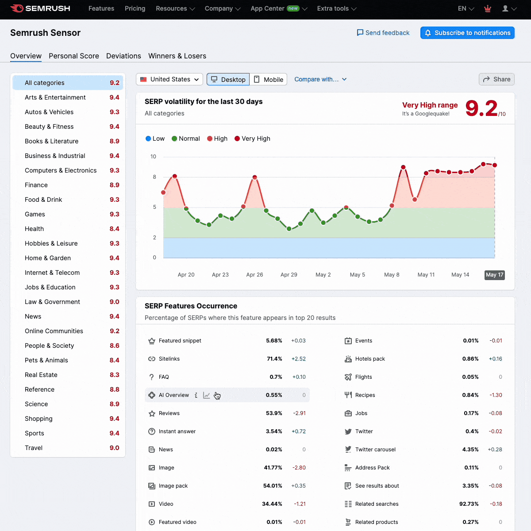Open the United States country dropdown

(169, 79)
